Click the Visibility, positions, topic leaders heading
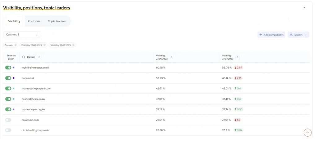The image size is (317, 141). click(37, 8)
